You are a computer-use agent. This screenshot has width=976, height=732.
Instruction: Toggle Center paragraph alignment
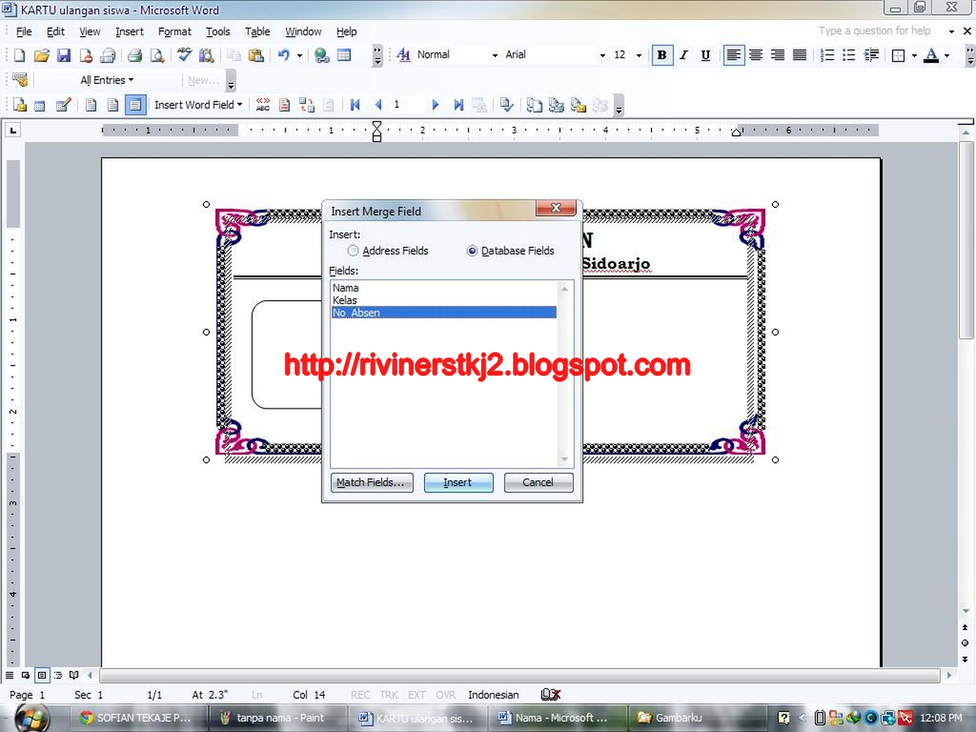point(756,56)
